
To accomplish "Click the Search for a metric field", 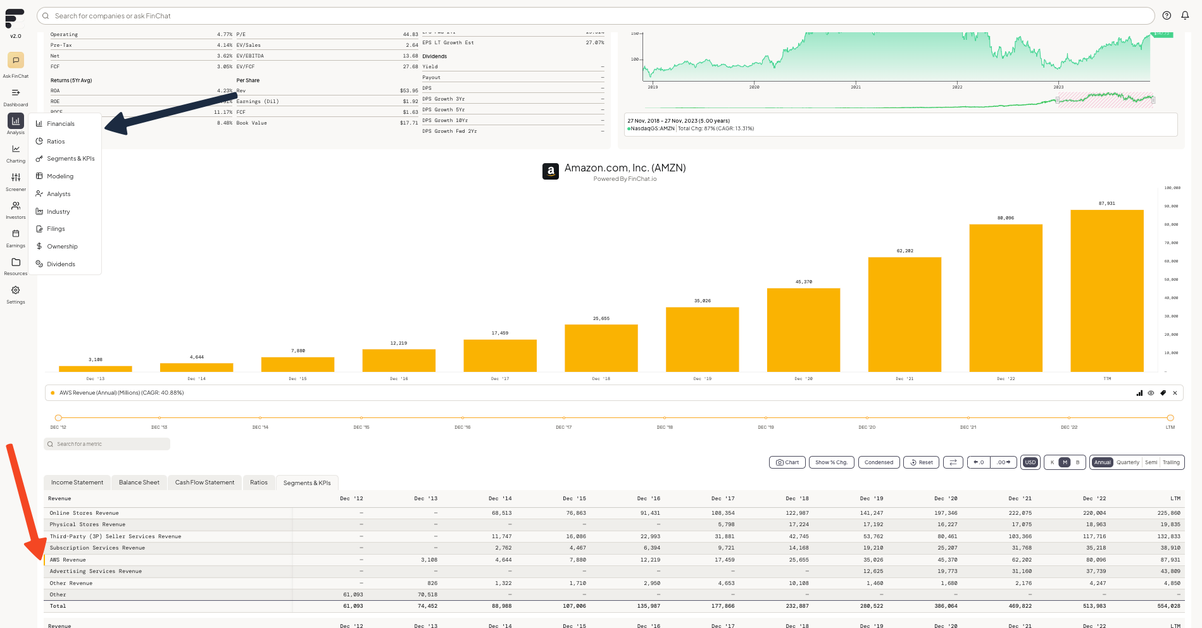I will [x=107, y=444].
